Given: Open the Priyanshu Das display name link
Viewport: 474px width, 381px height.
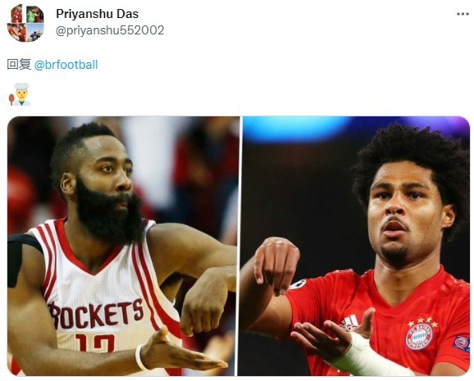Looking at the screenshot, I should coord(97,14).
